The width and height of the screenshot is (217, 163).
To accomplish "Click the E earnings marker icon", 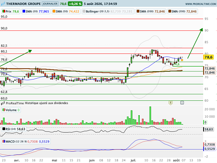I will [x=171, y=103].
